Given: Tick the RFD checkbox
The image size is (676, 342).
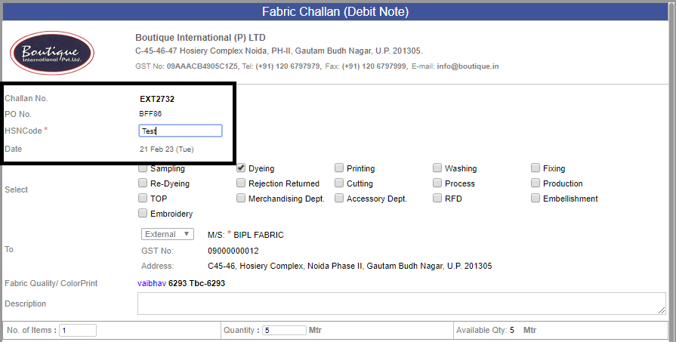Looking at the screenshot, I should click(x=437, y=198).
